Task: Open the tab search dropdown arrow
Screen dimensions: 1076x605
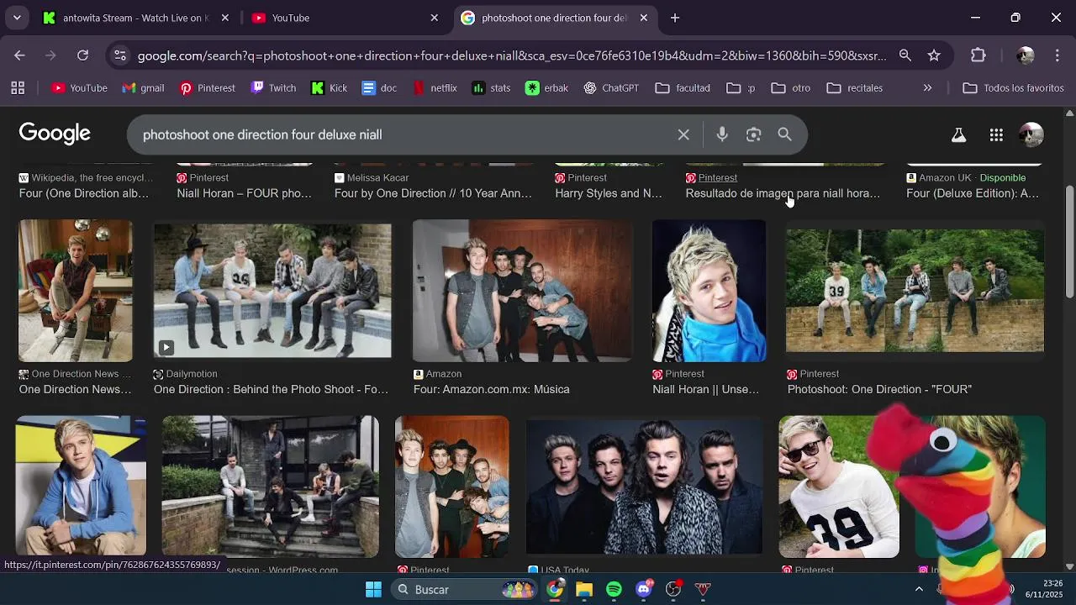Action: click(17, 18)
